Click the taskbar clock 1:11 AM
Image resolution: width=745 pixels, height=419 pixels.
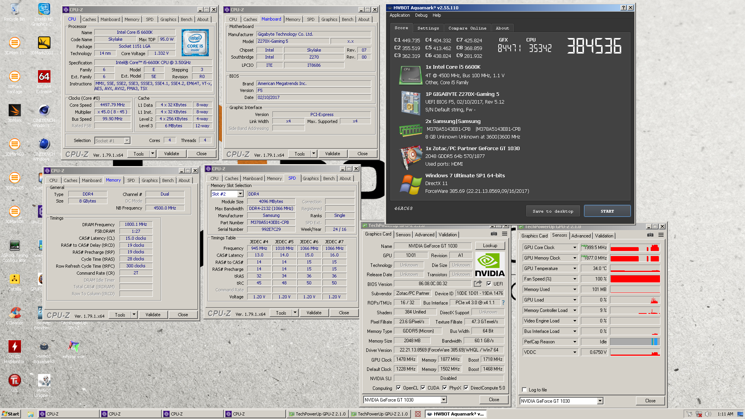[725, 414]
